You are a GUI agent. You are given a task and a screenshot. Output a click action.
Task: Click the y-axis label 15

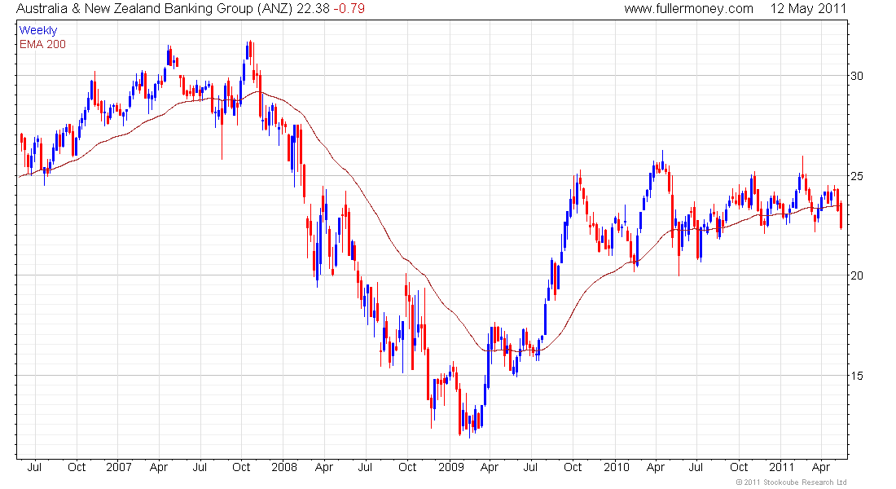(857, 376)
